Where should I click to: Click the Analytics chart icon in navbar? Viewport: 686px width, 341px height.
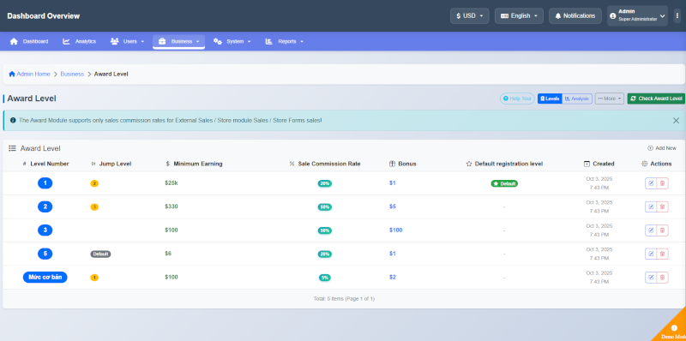point(67,41)
